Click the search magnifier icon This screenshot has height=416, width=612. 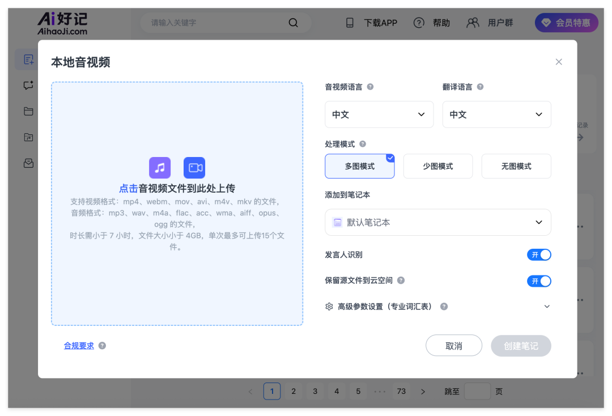293,23
